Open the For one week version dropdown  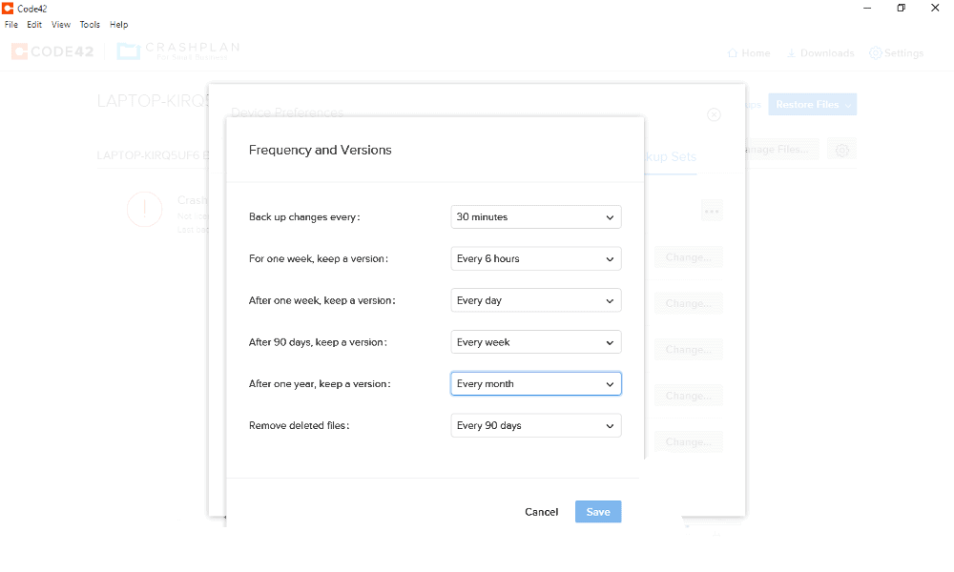pyautogui.click(x=535, y=259)
